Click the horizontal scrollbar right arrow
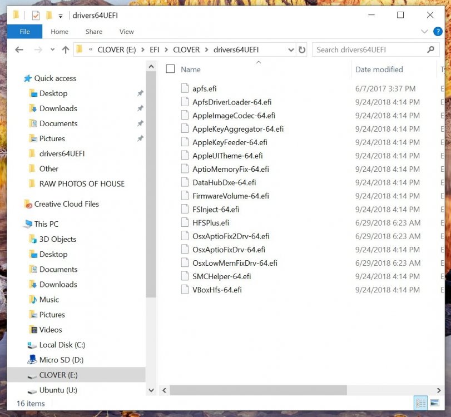Image resolution: width=451 pixels, height=417 pixels. pyautogui.click(x=439, y=390)
